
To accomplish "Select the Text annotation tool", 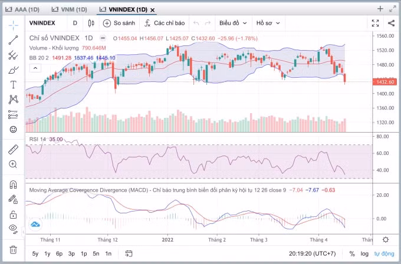I will pyautogui.click(x=14, y=85).
